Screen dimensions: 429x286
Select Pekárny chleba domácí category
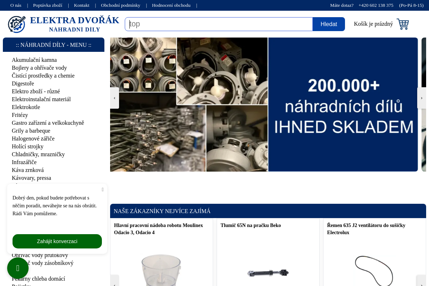(x=38, y=279)
